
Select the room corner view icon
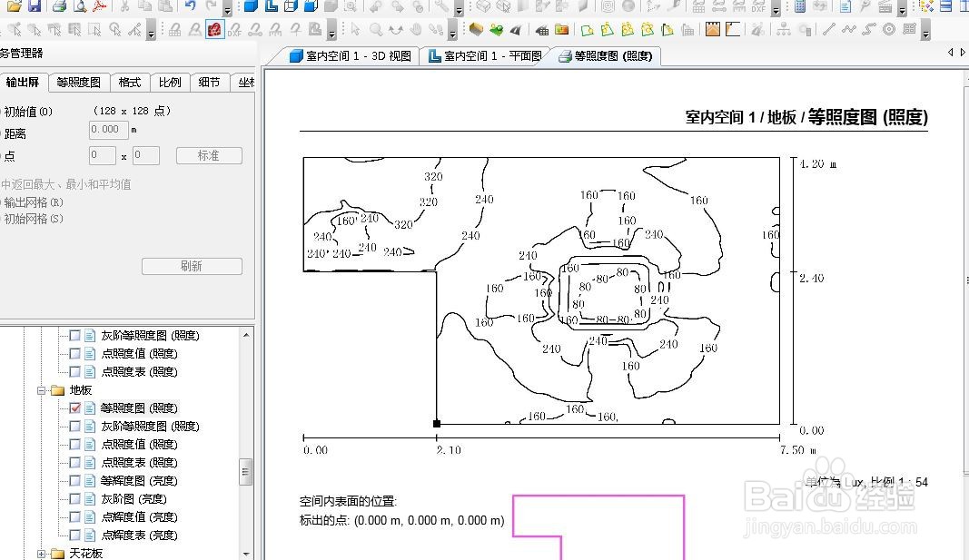733,29
